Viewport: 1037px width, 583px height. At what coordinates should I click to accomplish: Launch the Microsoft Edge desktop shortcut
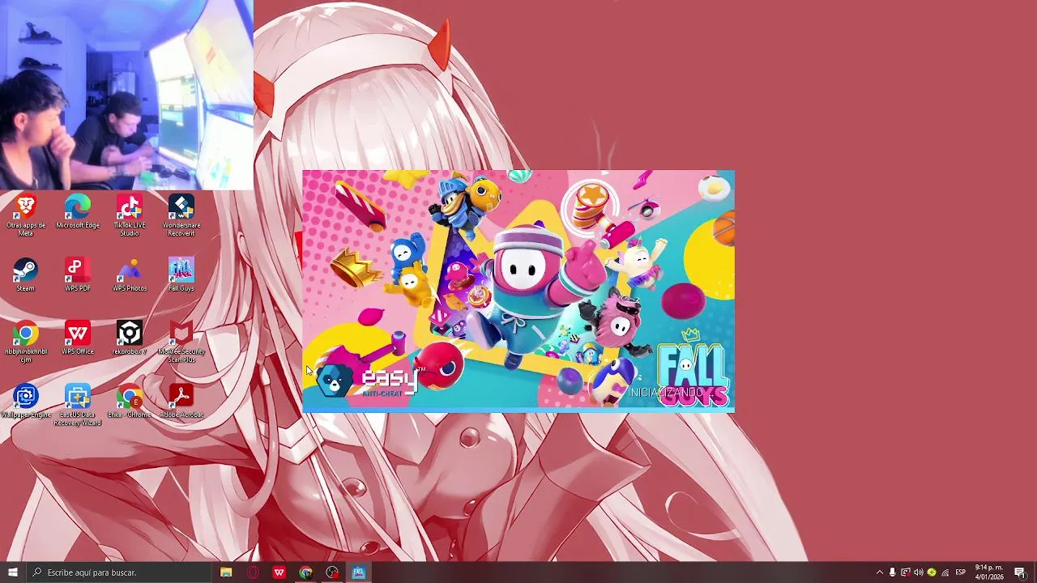[78, 212]
